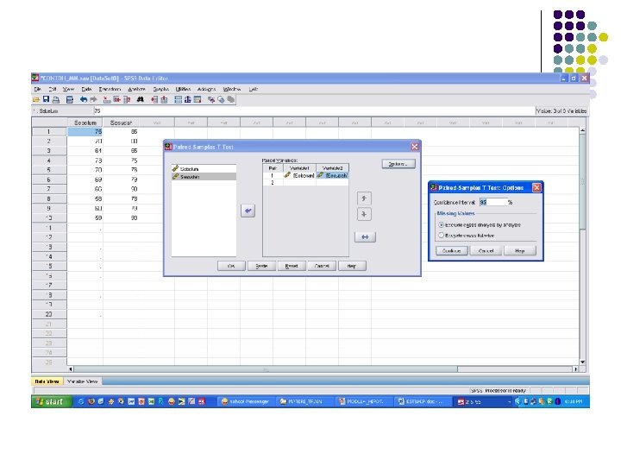This screenshot has height=466, width=621.
Task: Click the Variables toolbar icon with question mark
Action: point(127,99)
